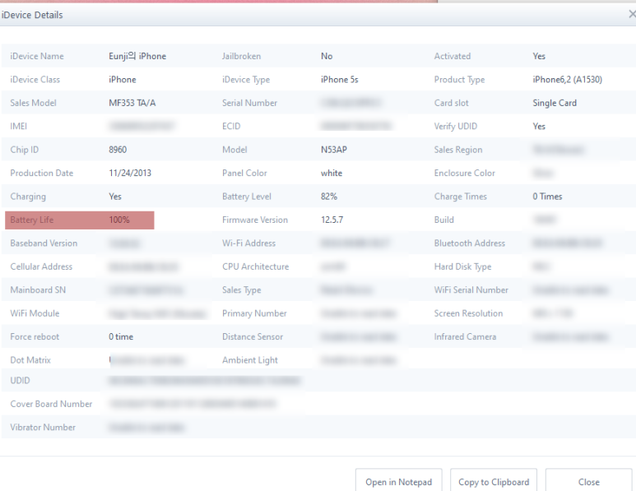Click the iDevice Class value iPhone
This screenshot has height=491, width=636.
(x=122, y=80)
